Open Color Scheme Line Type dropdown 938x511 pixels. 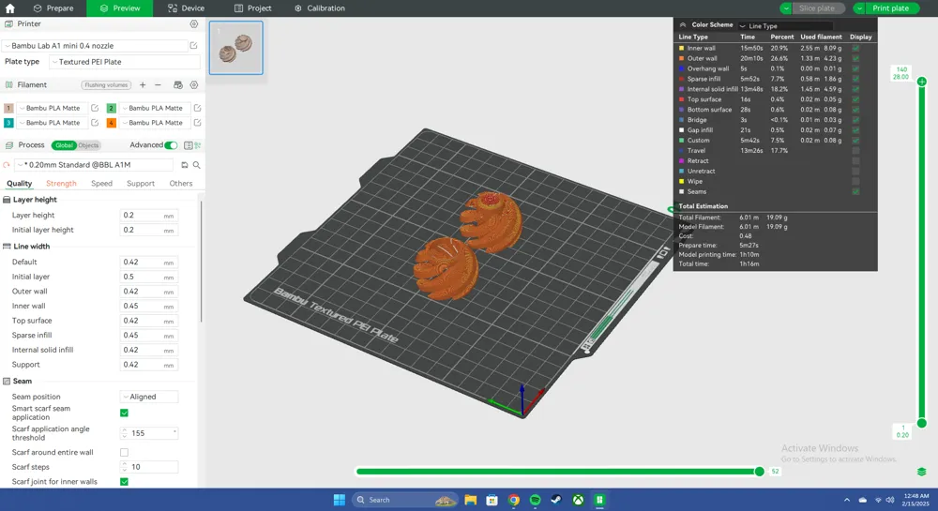tap(785, 25)
